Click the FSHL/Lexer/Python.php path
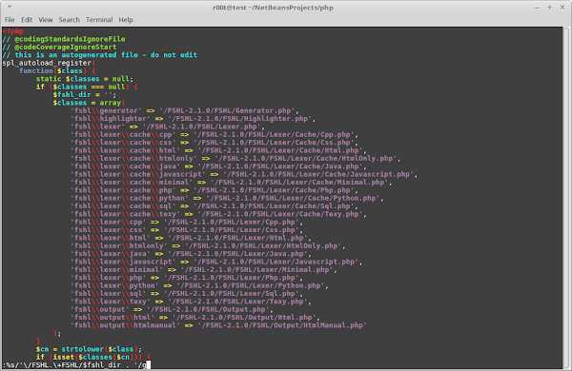Screen dimensions: 572x371 250,285
